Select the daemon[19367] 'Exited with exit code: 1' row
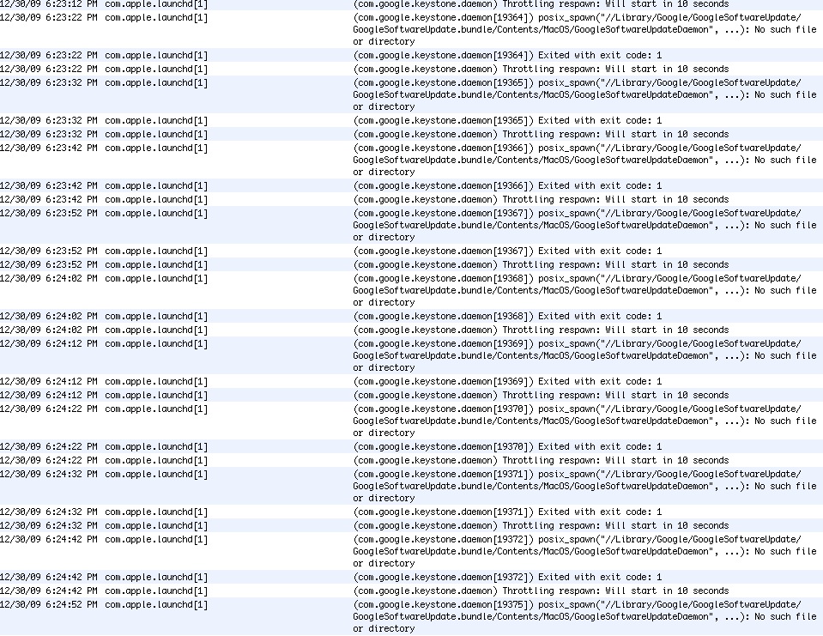This screenshot has width=823, height=636. coord(412,251)
